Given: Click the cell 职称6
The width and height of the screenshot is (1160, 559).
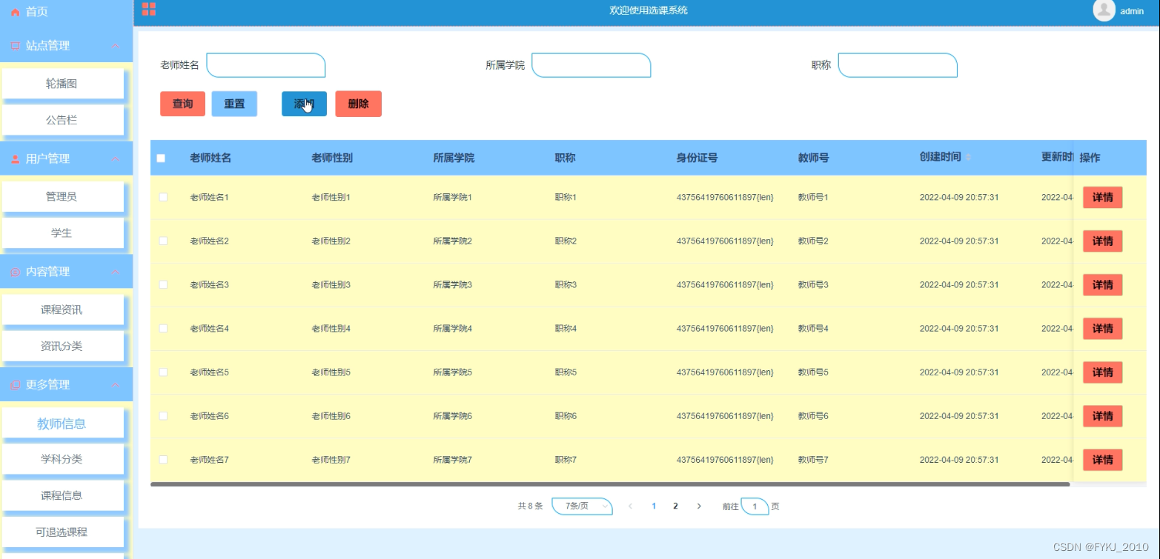Looking at the screenshot, I should tap(566, 416).
